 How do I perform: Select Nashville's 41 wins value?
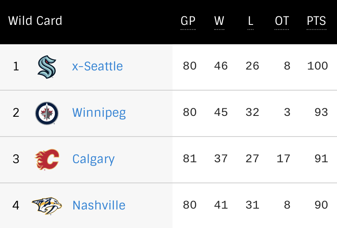point(221,205)
